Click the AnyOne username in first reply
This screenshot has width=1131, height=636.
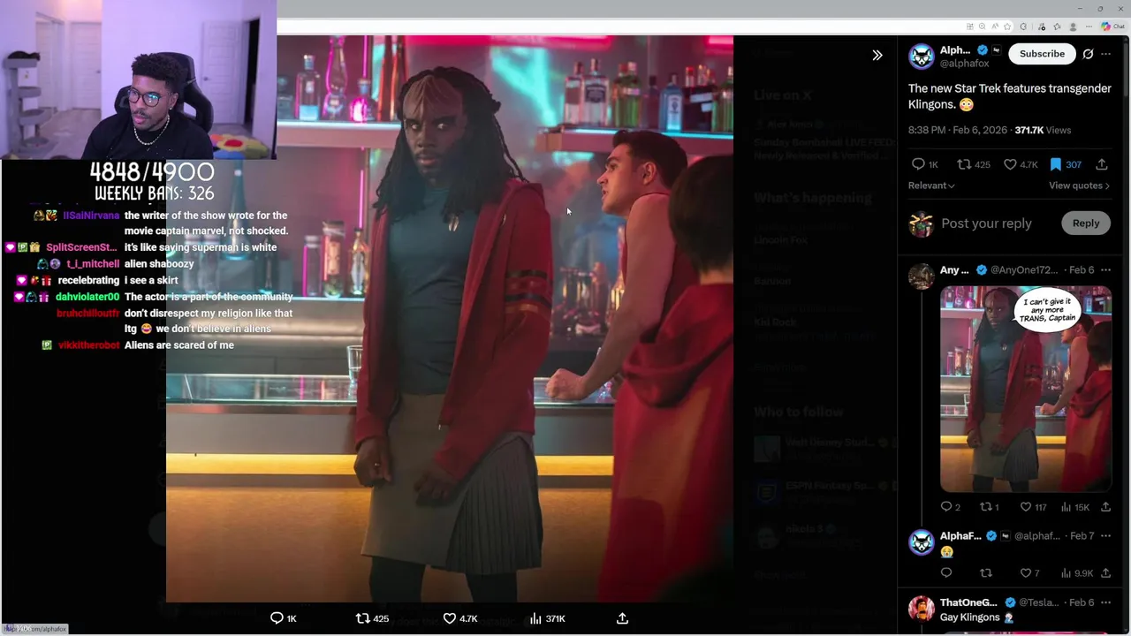tap(954, 270)
